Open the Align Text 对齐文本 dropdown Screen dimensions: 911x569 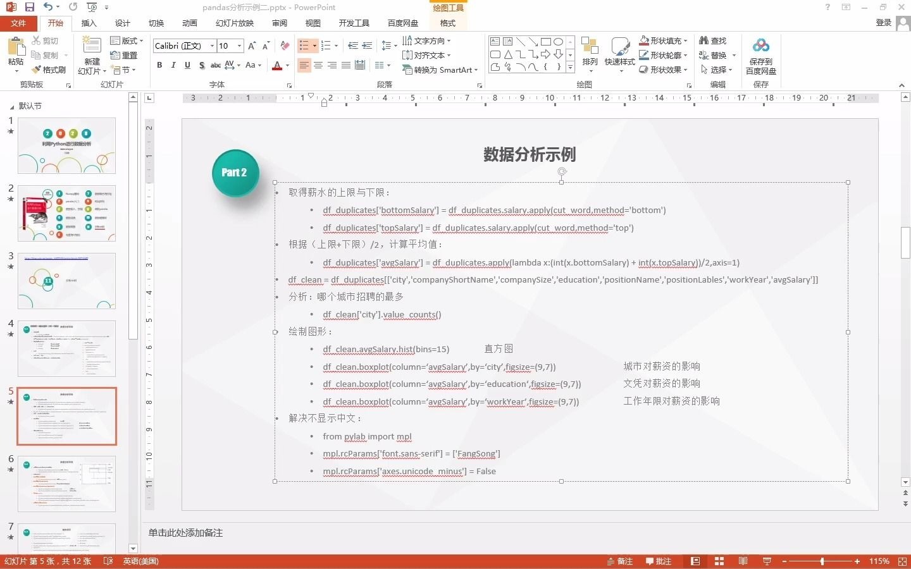pyautogui.click(x=426, y=55)
